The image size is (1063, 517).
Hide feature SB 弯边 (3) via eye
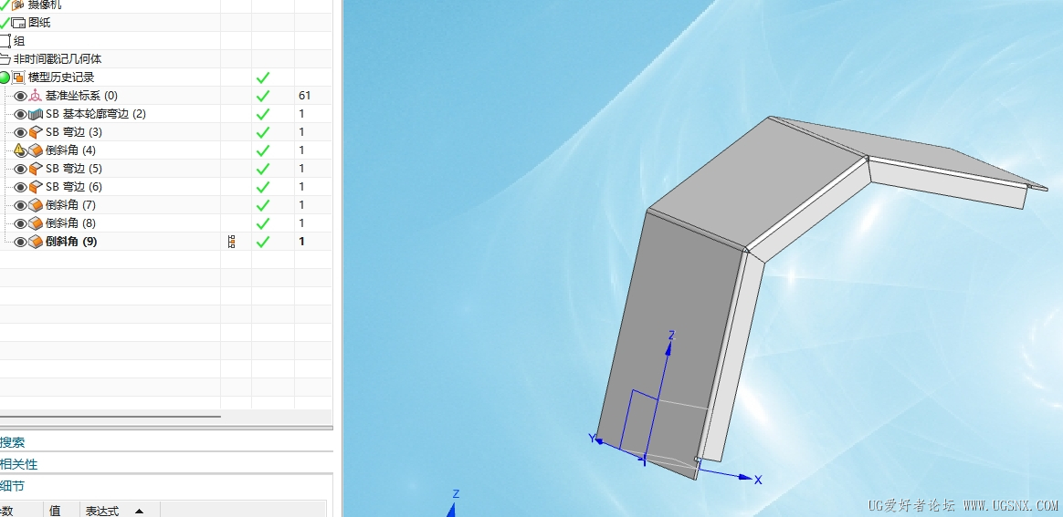[x=20, y=132]
